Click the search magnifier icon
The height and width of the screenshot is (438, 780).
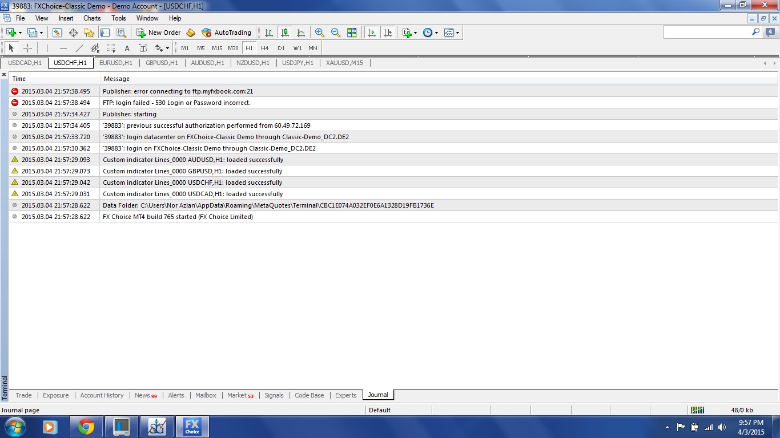(x=756, y=33)
